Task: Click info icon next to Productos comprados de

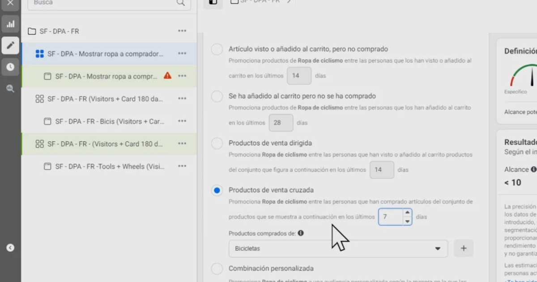Action: tap(301, 233)
